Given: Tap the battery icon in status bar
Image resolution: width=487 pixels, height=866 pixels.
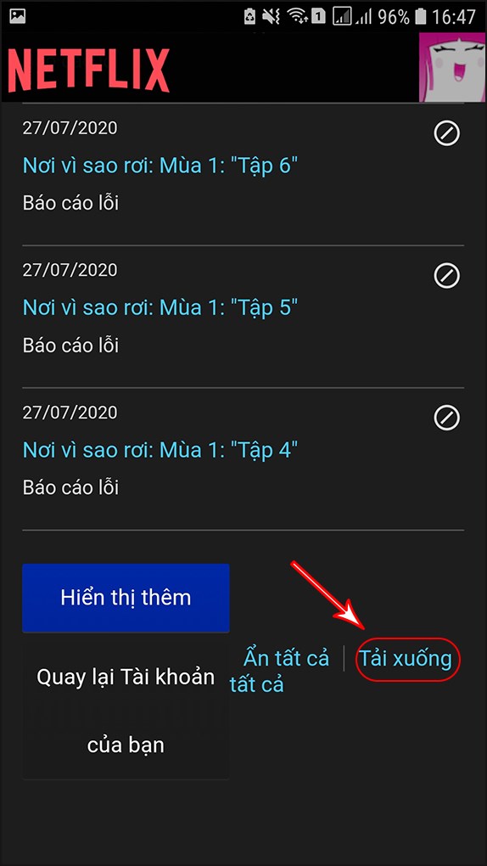Looking at the screenshot, I should [420, 17].
